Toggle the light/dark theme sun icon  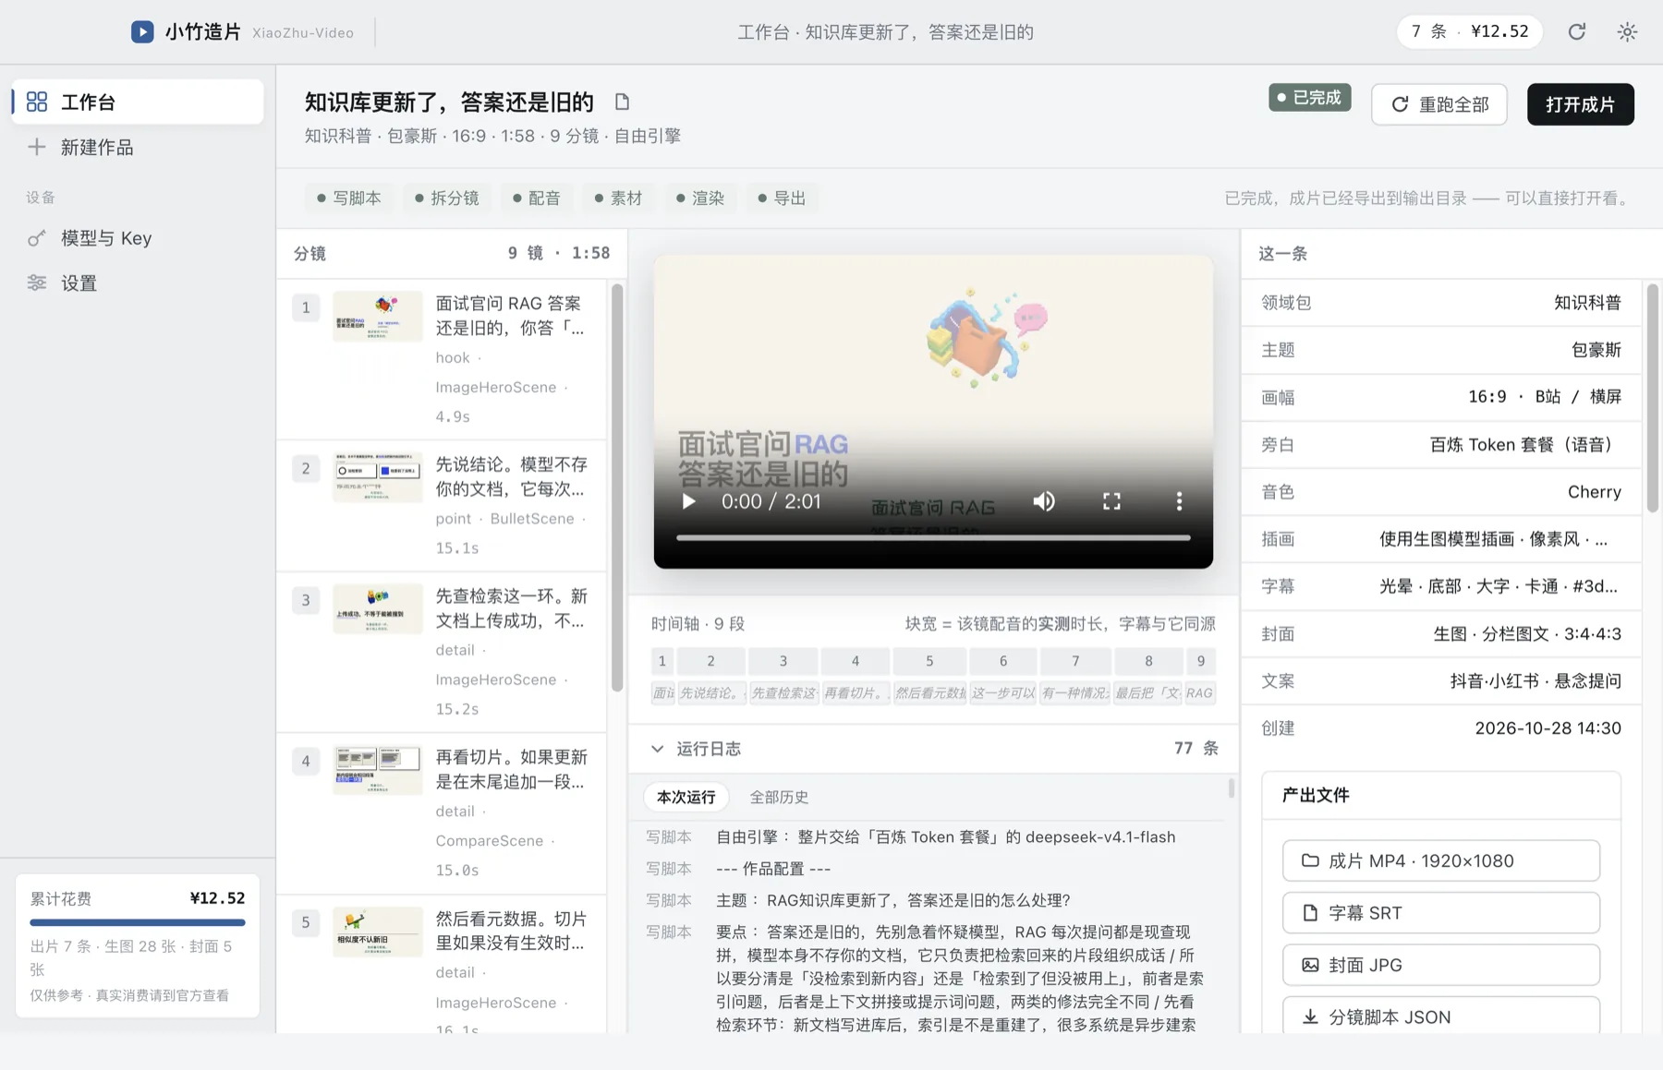click(x=1627, y=31)
